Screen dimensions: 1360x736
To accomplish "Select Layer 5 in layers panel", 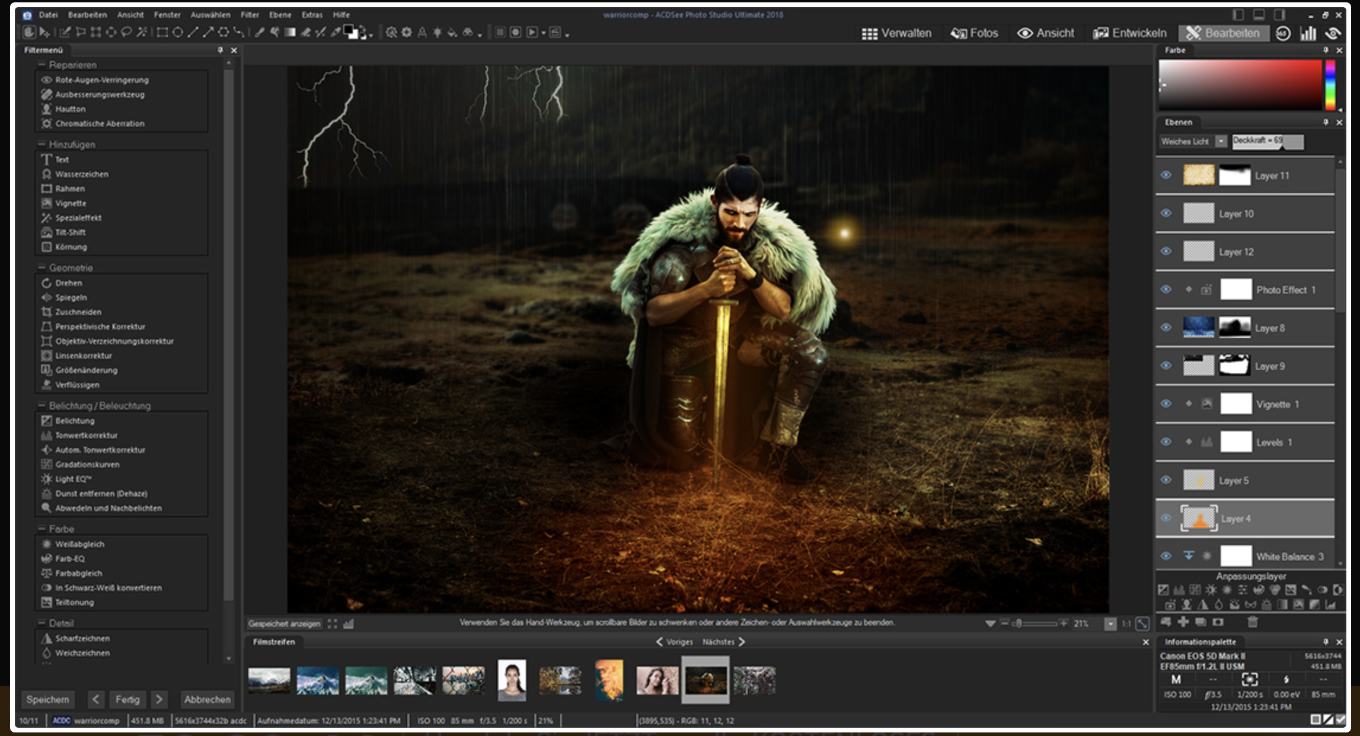I will coord(1245,480).
